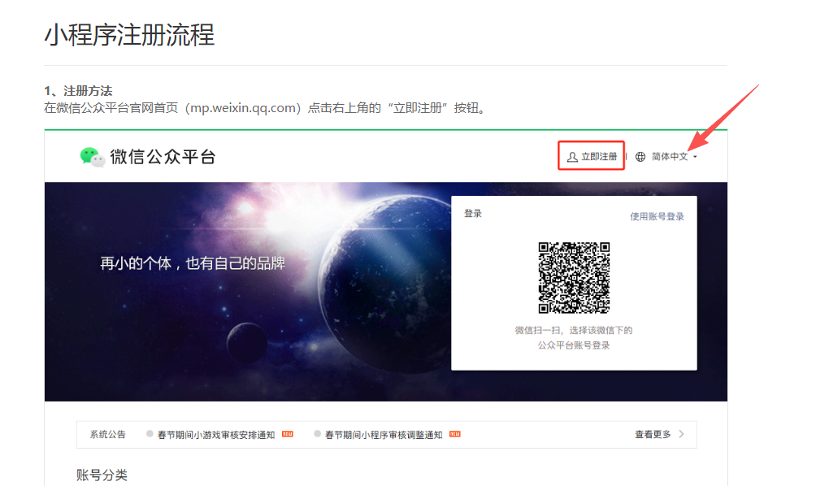Screen dimensions: 816x486
Task: Click the new badge after 小游戏审核安排通知
Action: tap(287, 434)
